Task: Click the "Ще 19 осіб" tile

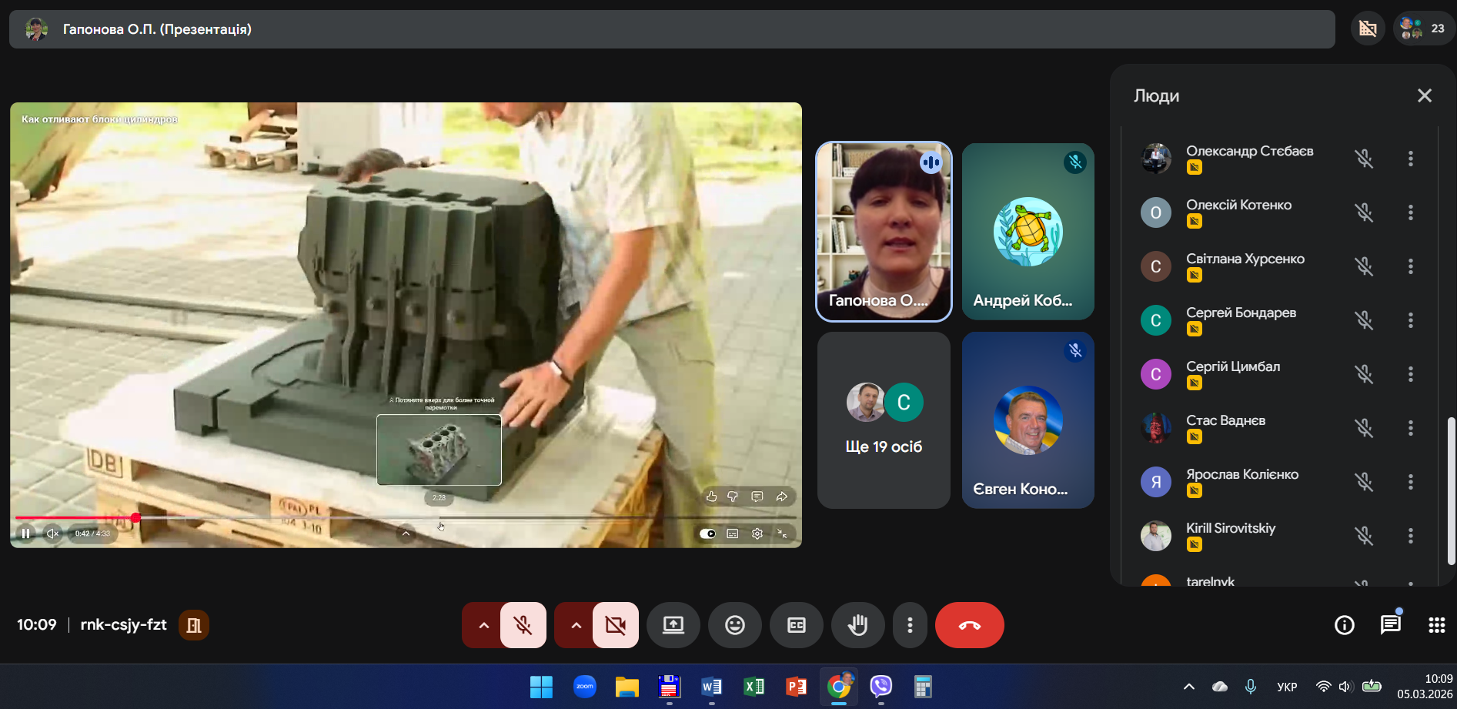Action: click(884, 420)
